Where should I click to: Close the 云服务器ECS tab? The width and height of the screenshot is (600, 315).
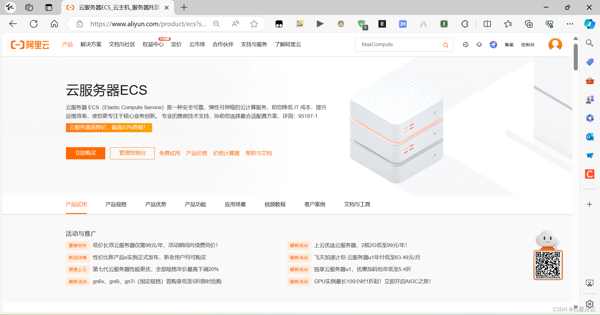(167, 8)
